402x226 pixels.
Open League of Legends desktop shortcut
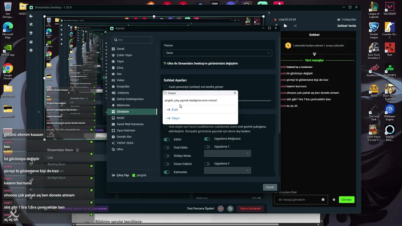click(x=374, y=11)
